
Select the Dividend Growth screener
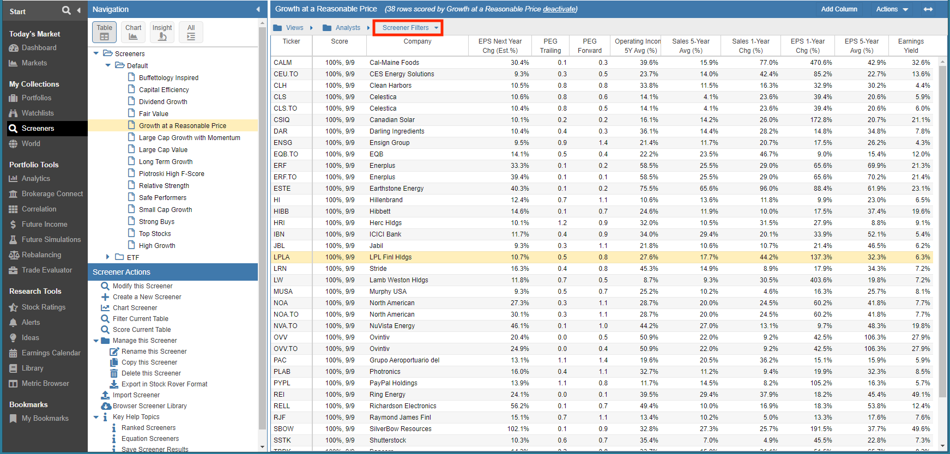(163, 102)
